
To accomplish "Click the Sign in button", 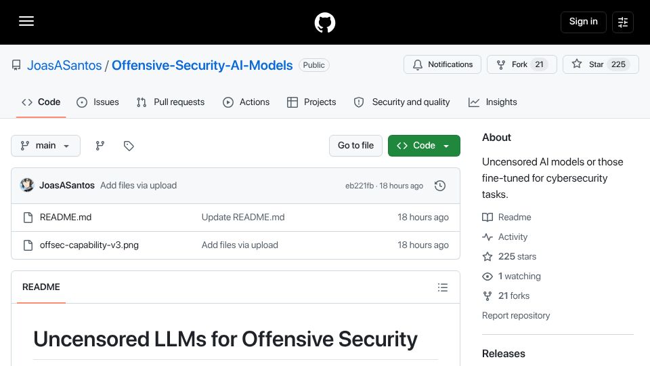I will (x=583, y=22).
